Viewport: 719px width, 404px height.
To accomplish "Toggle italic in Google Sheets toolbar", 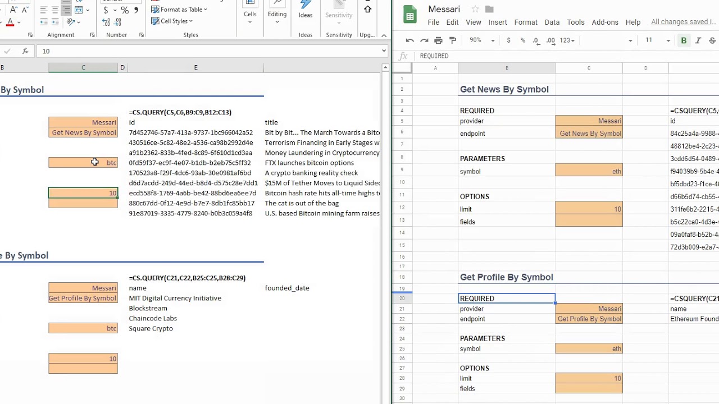I will [x=698, y=40].
